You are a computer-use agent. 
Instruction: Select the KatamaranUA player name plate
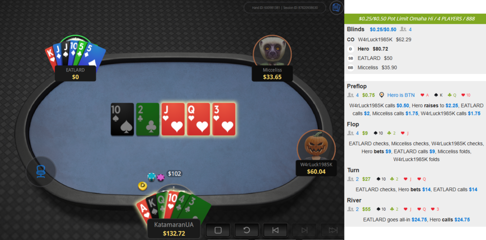click(x=174, y=229)
